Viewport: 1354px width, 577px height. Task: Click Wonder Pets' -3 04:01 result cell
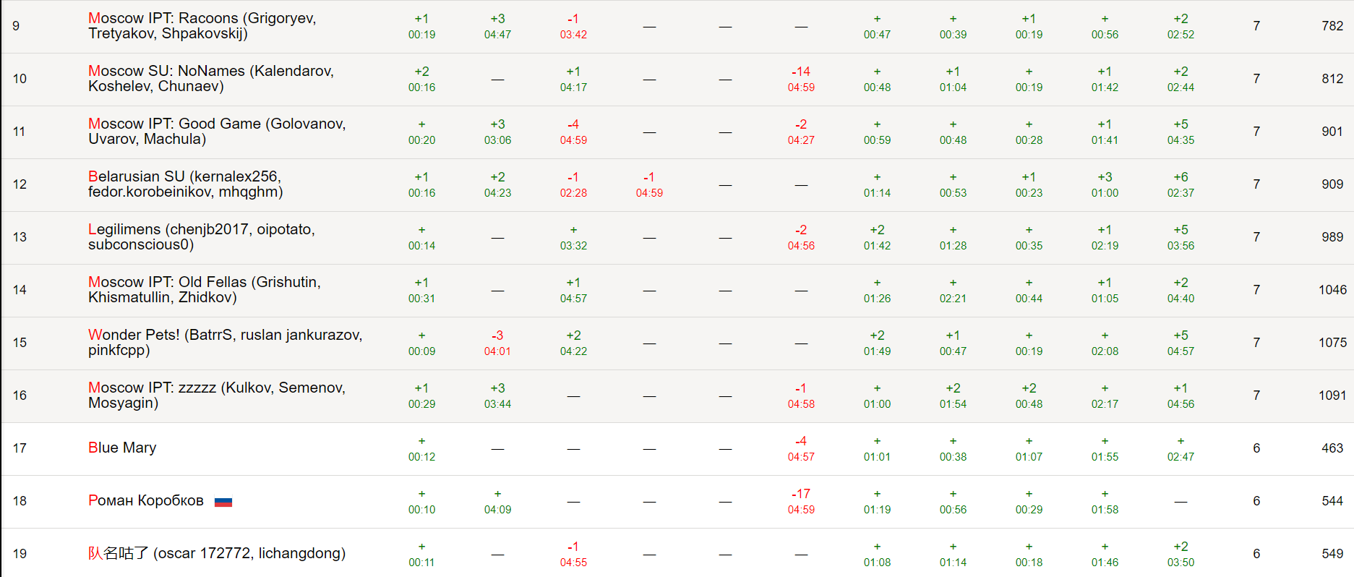(x=497, y=343)
